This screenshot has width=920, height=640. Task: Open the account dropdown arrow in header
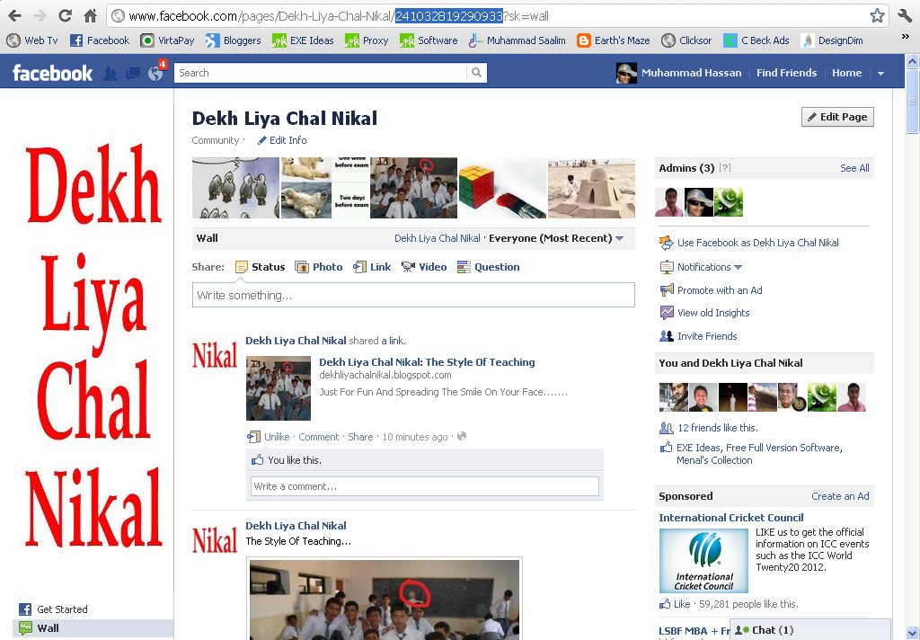point(880,74)
